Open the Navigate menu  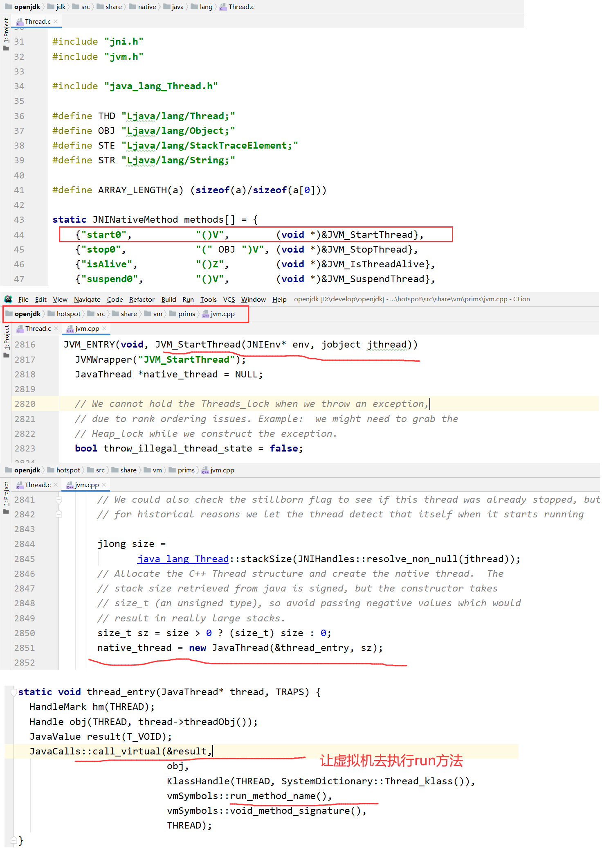tap(87, 299)
